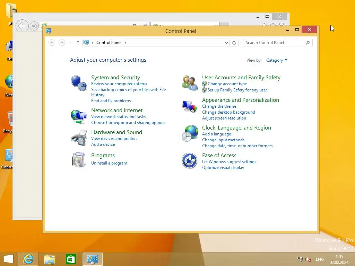Open Hardware and Sound category heading

click(x=116, y=132)
